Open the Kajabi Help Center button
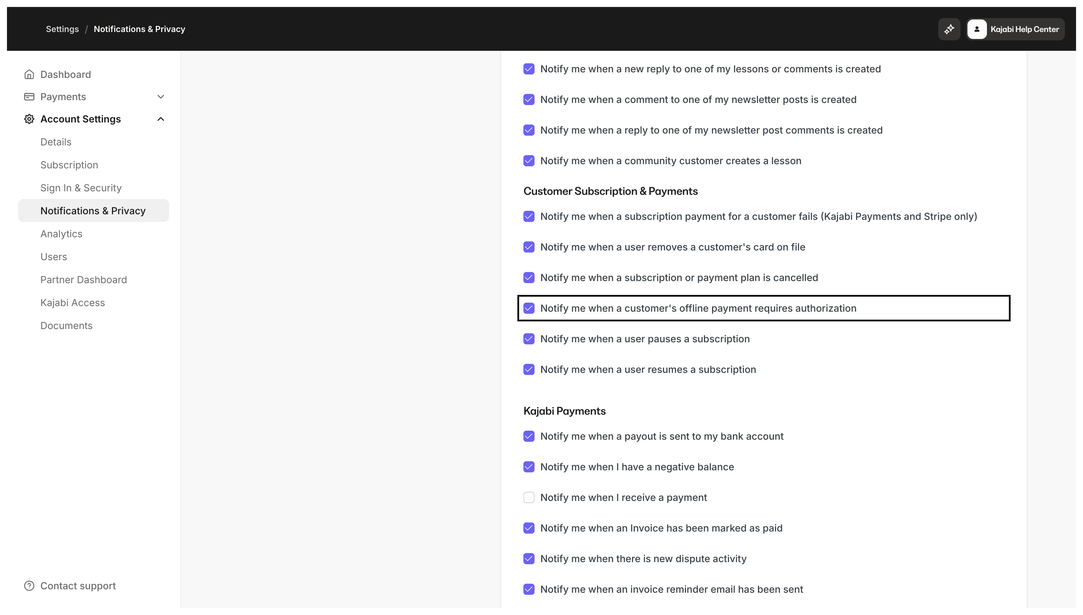 1016,29
